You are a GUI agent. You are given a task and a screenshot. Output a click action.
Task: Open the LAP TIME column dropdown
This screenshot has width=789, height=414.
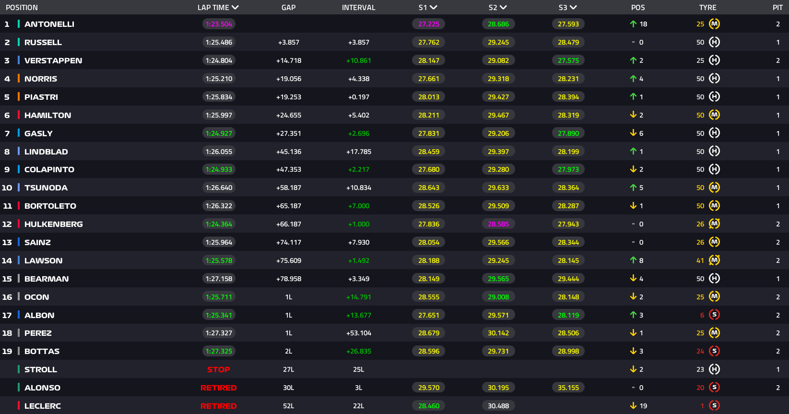tap(235, 8)
